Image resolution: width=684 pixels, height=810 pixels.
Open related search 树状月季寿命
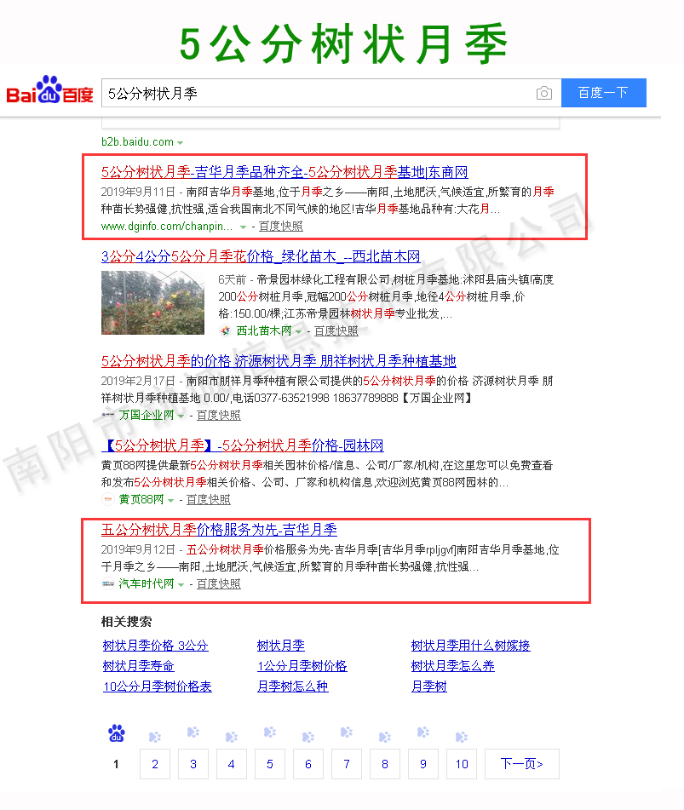point(138,666)
